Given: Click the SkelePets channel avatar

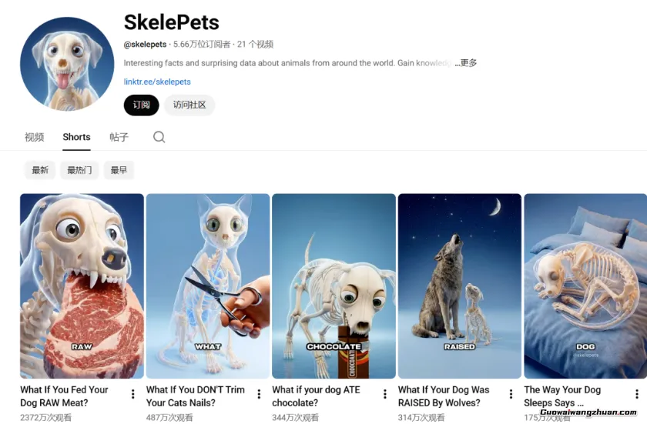Looking at the screenshot, I should 67,65.
